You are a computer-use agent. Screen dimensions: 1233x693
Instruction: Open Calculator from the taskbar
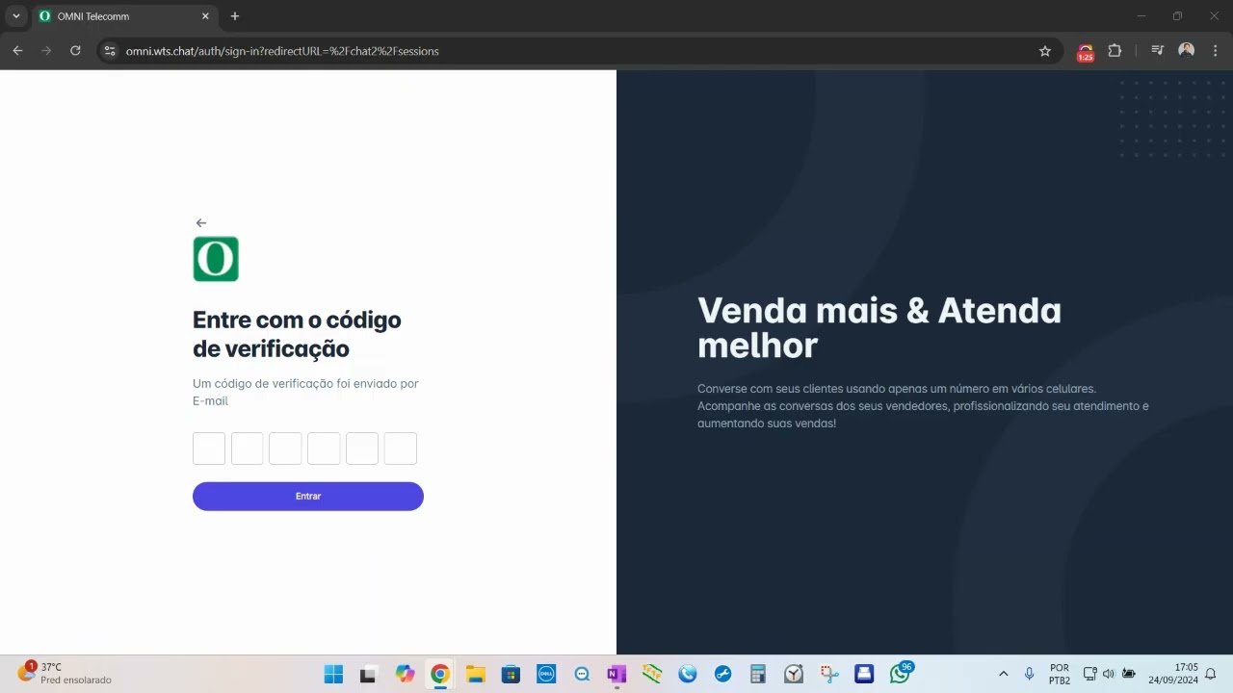pyautogui.click(x=758, y=674)
